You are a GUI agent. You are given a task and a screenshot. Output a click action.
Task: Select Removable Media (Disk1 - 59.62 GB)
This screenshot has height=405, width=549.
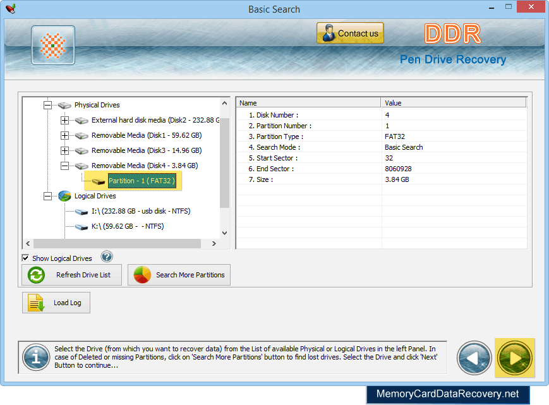coord(147,135)
